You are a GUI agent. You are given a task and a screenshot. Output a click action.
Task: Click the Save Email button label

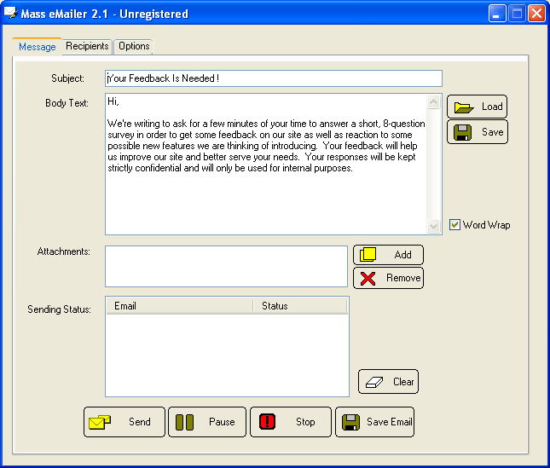390,421
